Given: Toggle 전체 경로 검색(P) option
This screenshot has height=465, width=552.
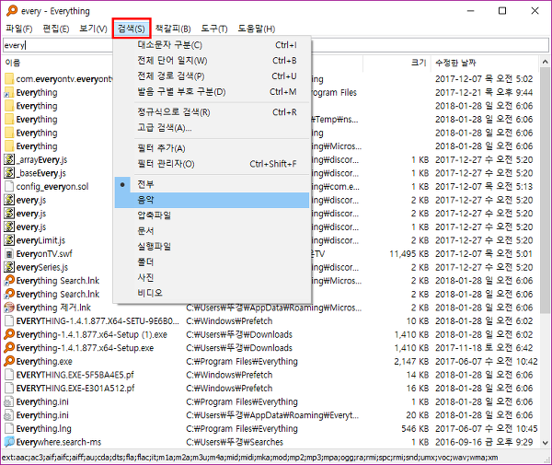Looking at the screenshot, I should [x=212, y=76].
